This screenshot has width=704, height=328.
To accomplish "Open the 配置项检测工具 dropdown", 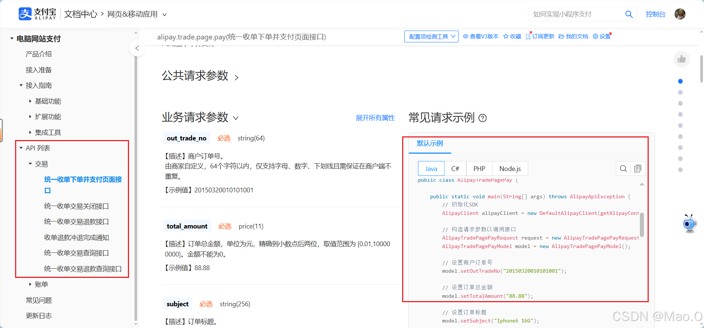I will pos(431,36).
